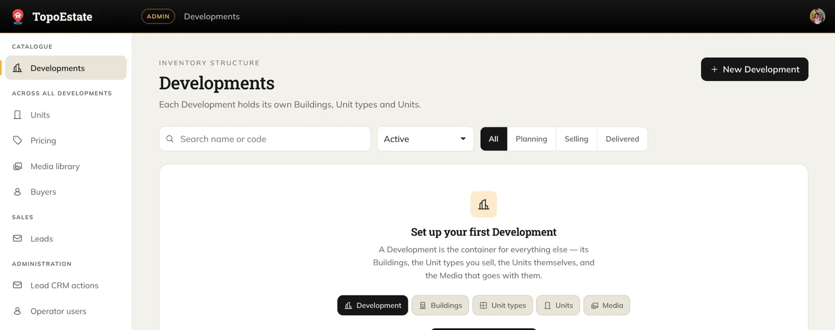Click the CATALOGUE section label
835x330 pixels.
point(32,46)
